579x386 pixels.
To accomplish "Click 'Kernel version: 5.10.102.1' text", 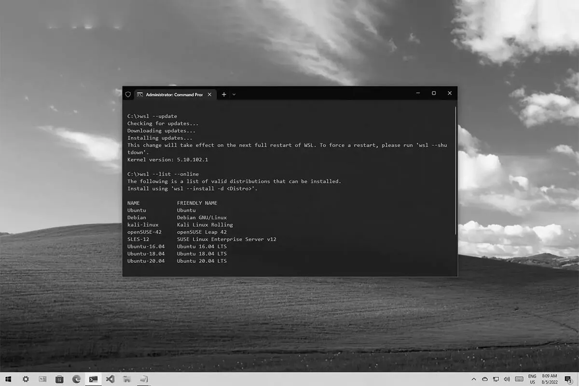I will [167, 159].
